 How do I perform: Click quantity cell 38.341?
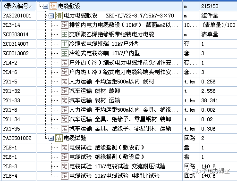(x=219, y=100)
